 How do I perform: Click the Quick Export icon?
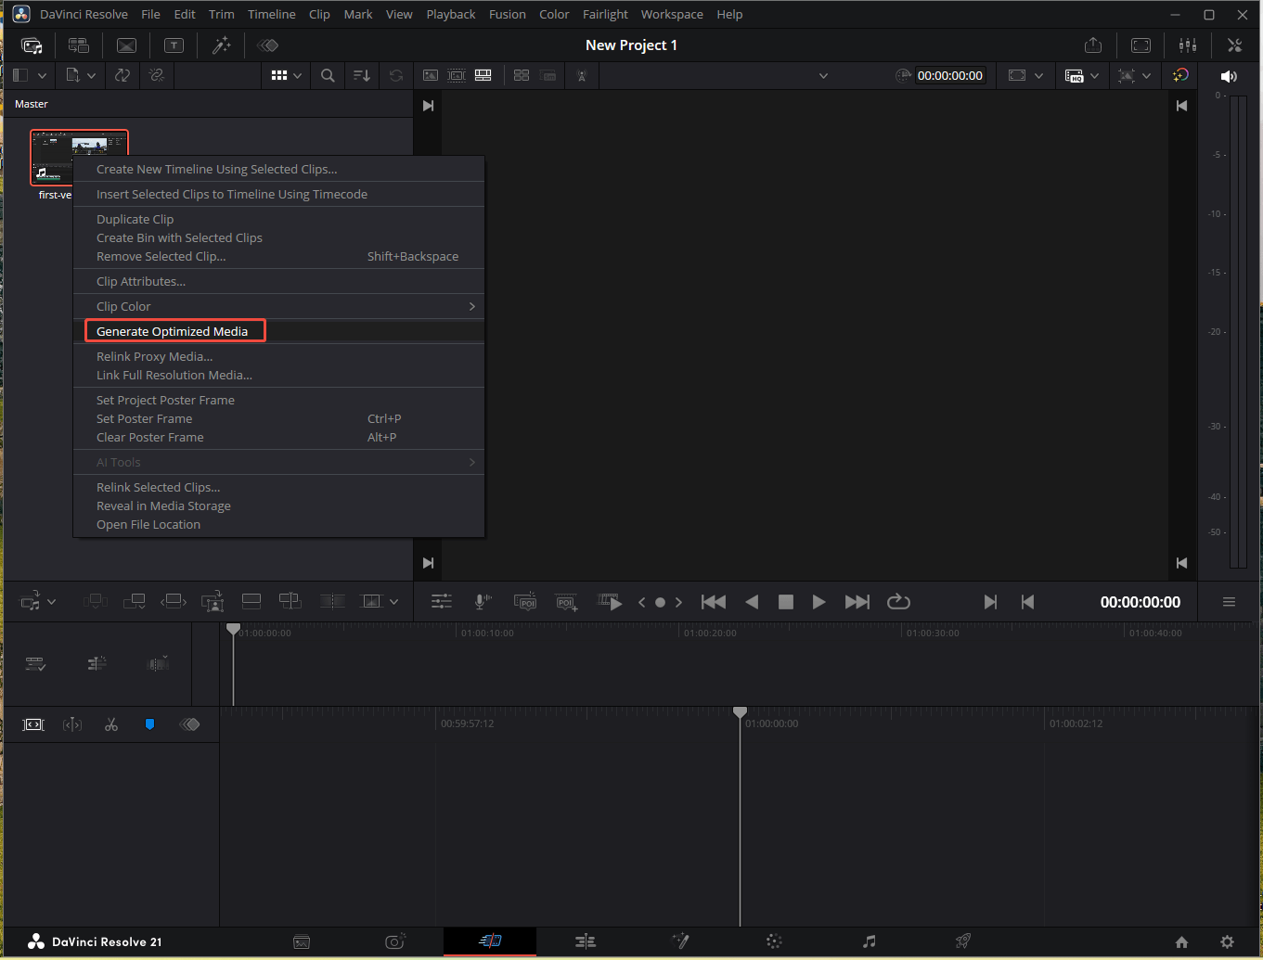pos(1093,45)
